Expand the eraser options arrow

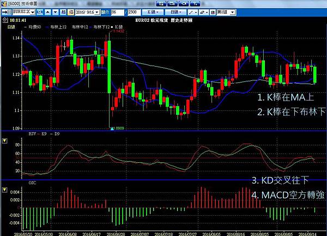[207, 13]
